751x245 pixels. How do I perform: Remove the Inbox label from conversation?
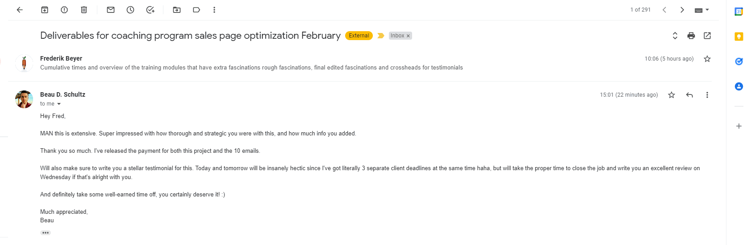pos(408,36)
